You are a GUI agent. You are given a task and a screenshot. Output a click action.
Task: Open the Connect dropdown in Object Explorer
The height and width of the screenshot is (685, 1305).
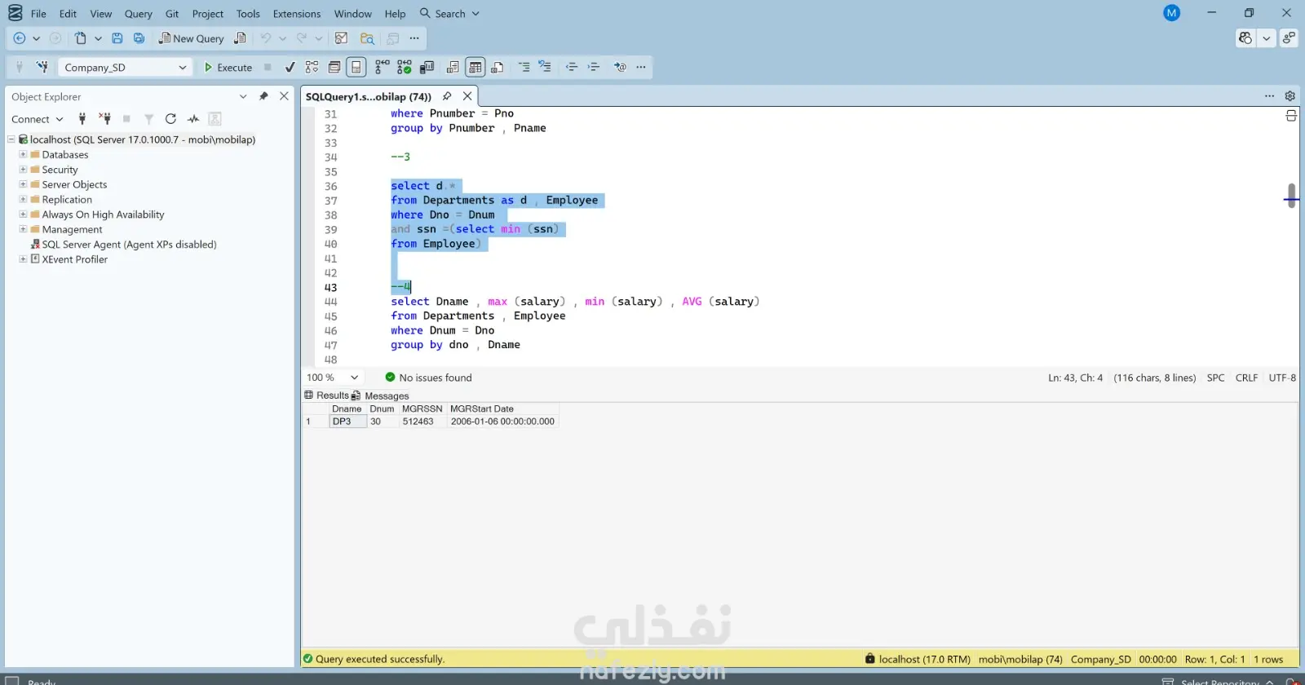click(x=37, y=119)
